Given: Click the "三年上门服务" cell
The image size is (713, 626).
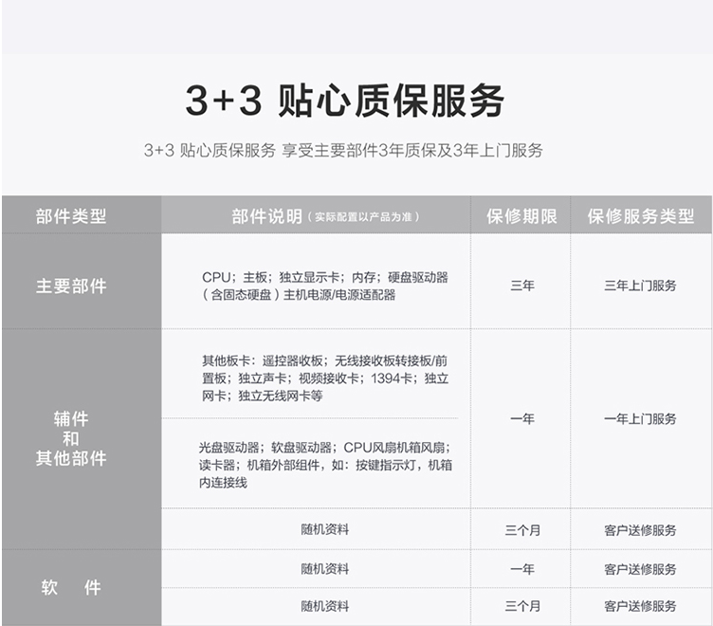Looking at the screenshot, I should coord(640,285).
